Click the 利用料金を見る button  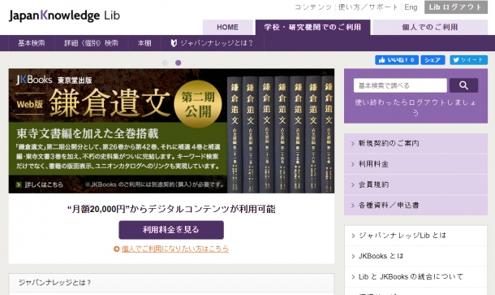click(171, 230)
